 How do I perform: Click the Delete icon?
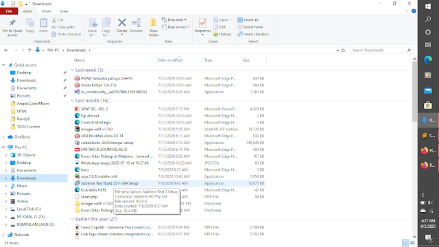pyautogui.click(x=122, y=26)
